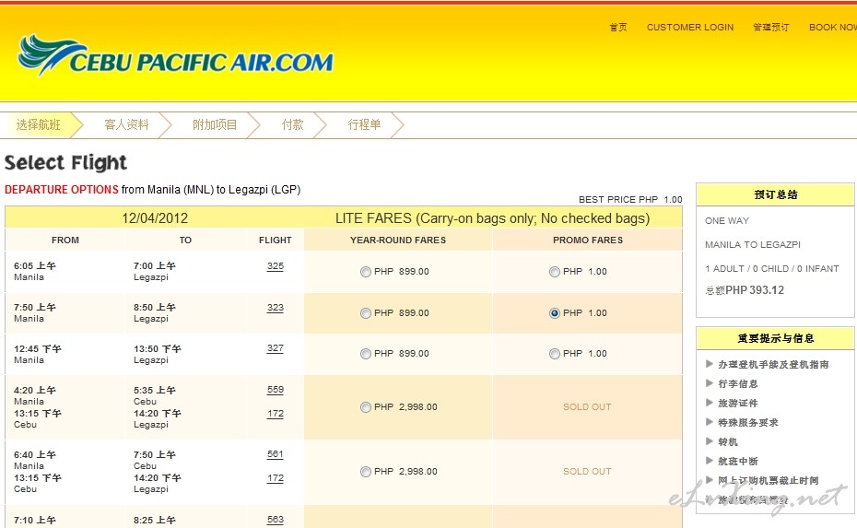The image size is (857, 528).
Task: Open flight 172 link below flight 561
Action: coord(276,478)
